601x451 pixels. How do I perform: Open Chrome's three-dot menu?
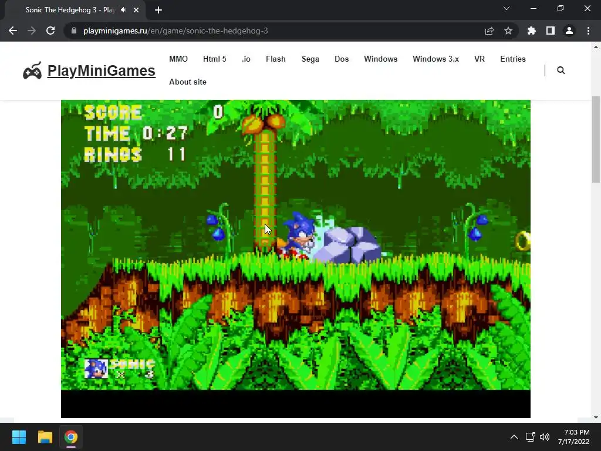click(588, 31)
